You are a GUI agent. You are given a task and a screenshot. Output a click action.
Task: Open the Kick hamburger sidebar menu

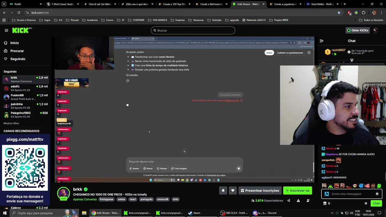(6, 30)
